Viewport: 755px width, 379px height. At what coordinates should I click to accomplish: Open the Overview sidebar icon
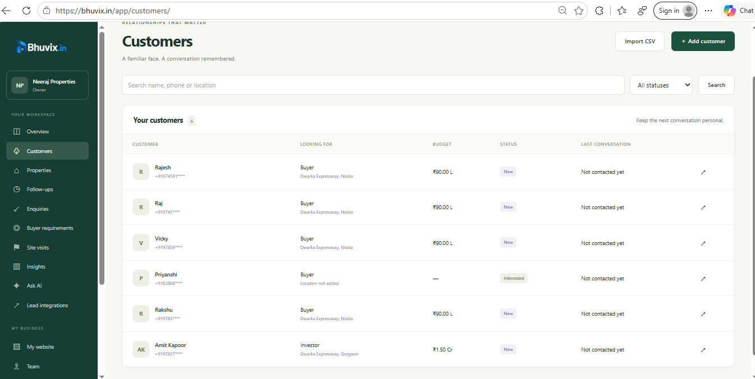pos(17,132)
